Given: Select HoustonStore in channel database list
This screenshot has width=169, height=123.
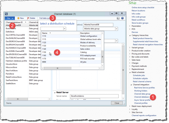Looking at the screenshot, I should (12, 64).
